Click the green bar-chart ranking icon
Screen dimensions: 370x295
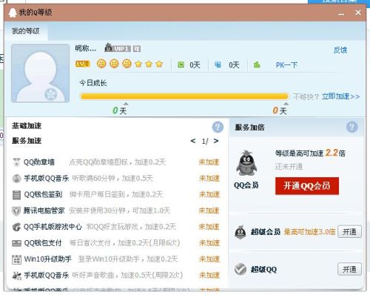257,64
